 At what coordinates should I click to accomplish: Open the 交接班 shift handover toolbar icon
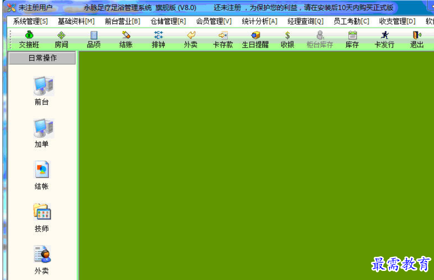pyautogui.click(x=29, y=40)
